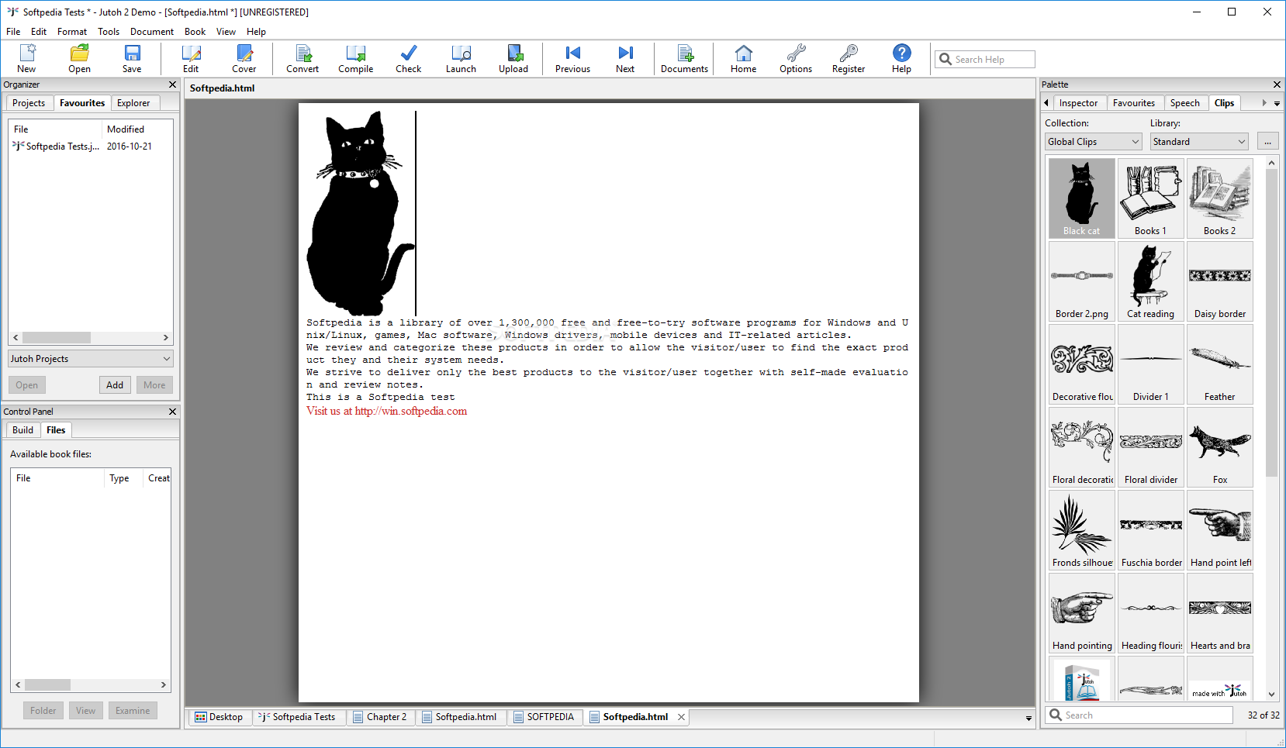Switch to the Explorer tab
Image resolution: width=1286 pixels, height=748 pixels.
[133, 103]
